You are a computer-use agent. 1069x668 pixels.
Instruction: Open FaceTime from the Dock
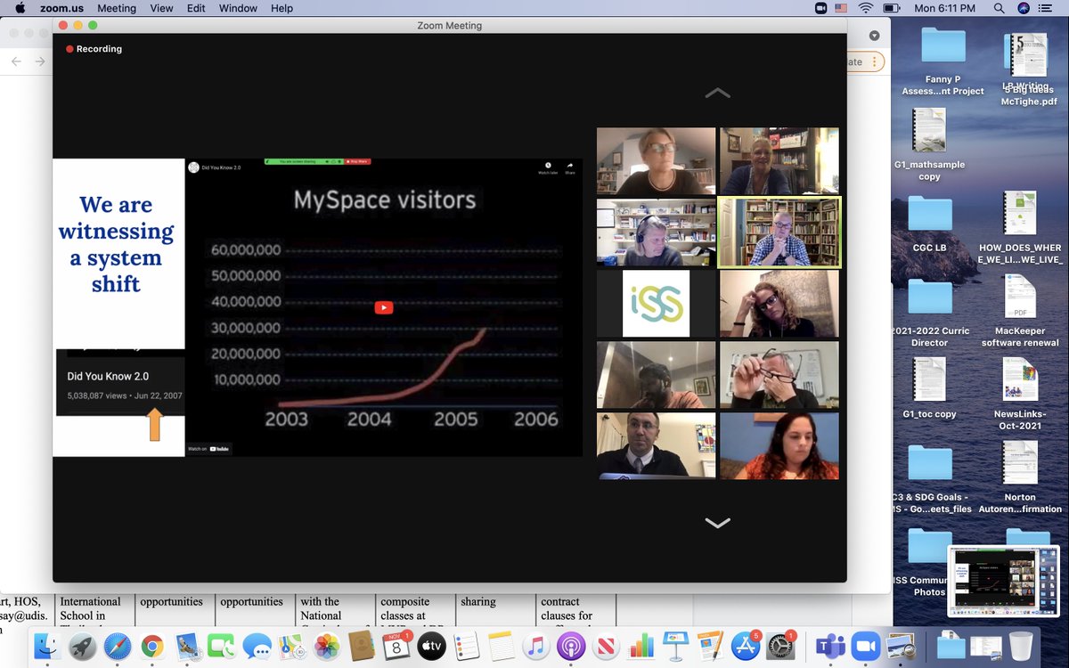tap(222, 645)
